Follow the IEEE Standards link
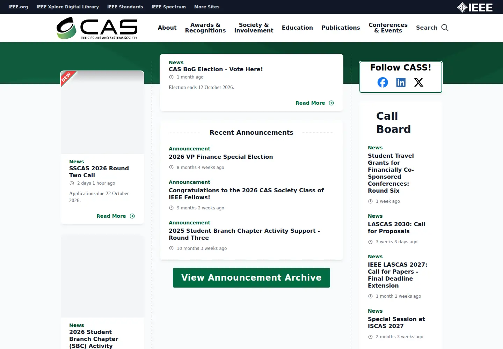 (125, 7)
